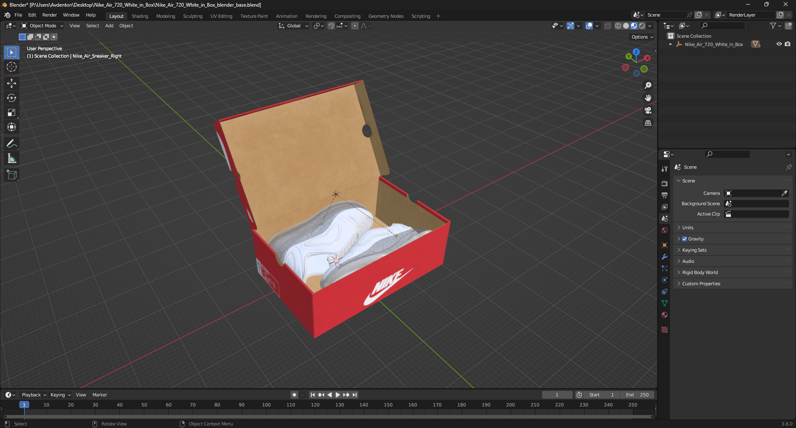The image size is (796, 428).
Task: Open the Object properties tab
Action: 665,245
